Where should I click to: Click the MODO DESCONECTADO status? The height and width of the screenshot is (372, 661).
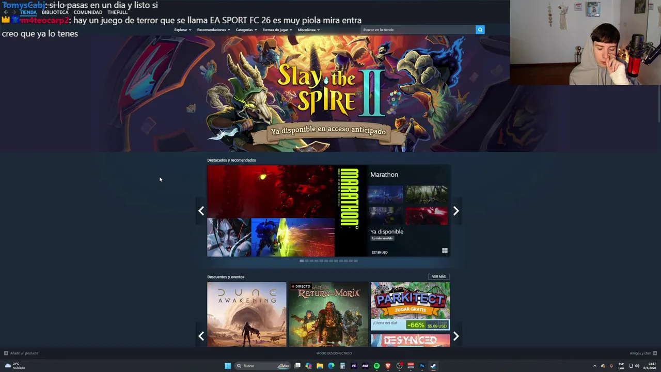point(334,353)
